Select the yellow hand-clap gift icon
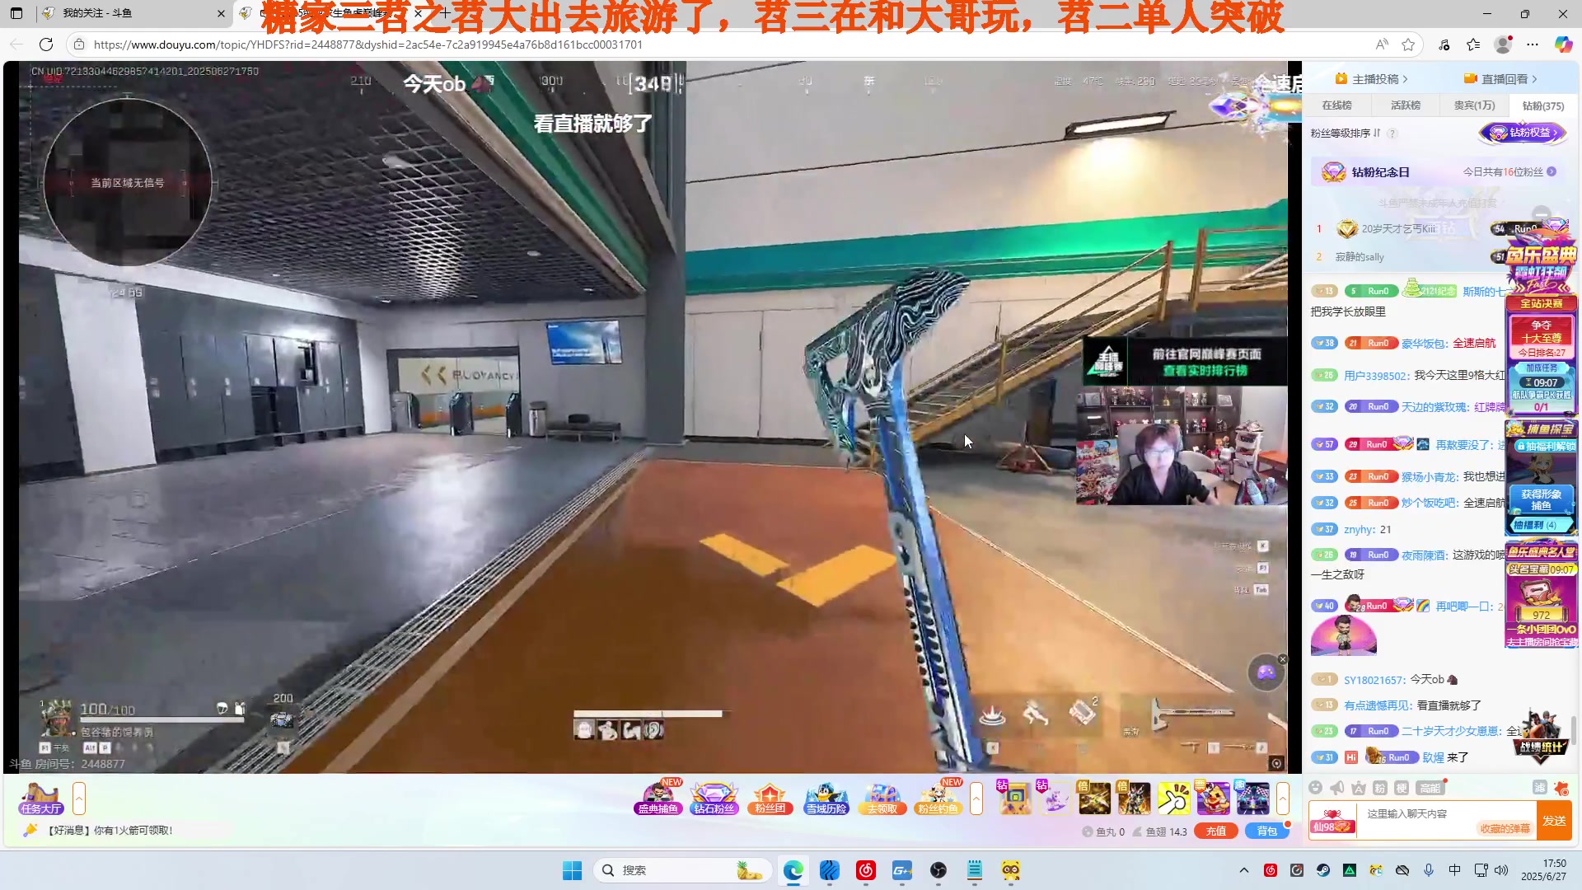The width and height of the screenshot is (1582, 890). coord(1173,798)
